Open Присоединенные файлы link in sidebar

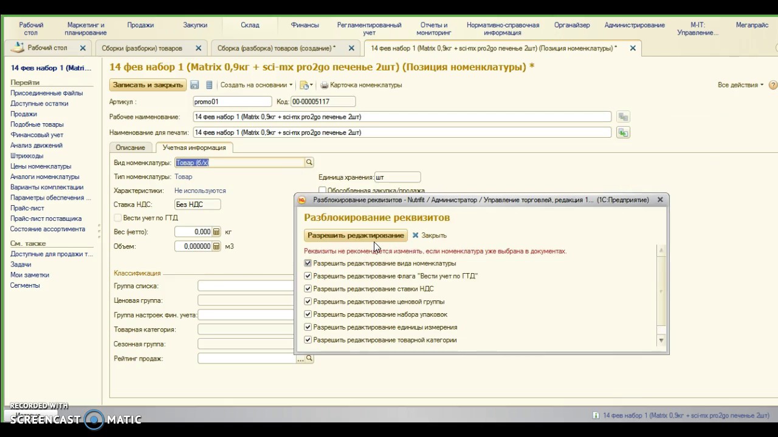46,93
